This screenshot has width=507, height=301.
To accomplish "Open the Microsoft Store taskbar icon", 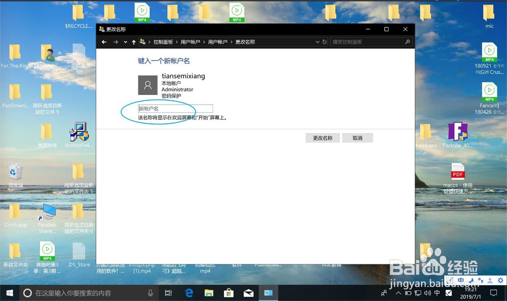I will (x=228, y=293).
